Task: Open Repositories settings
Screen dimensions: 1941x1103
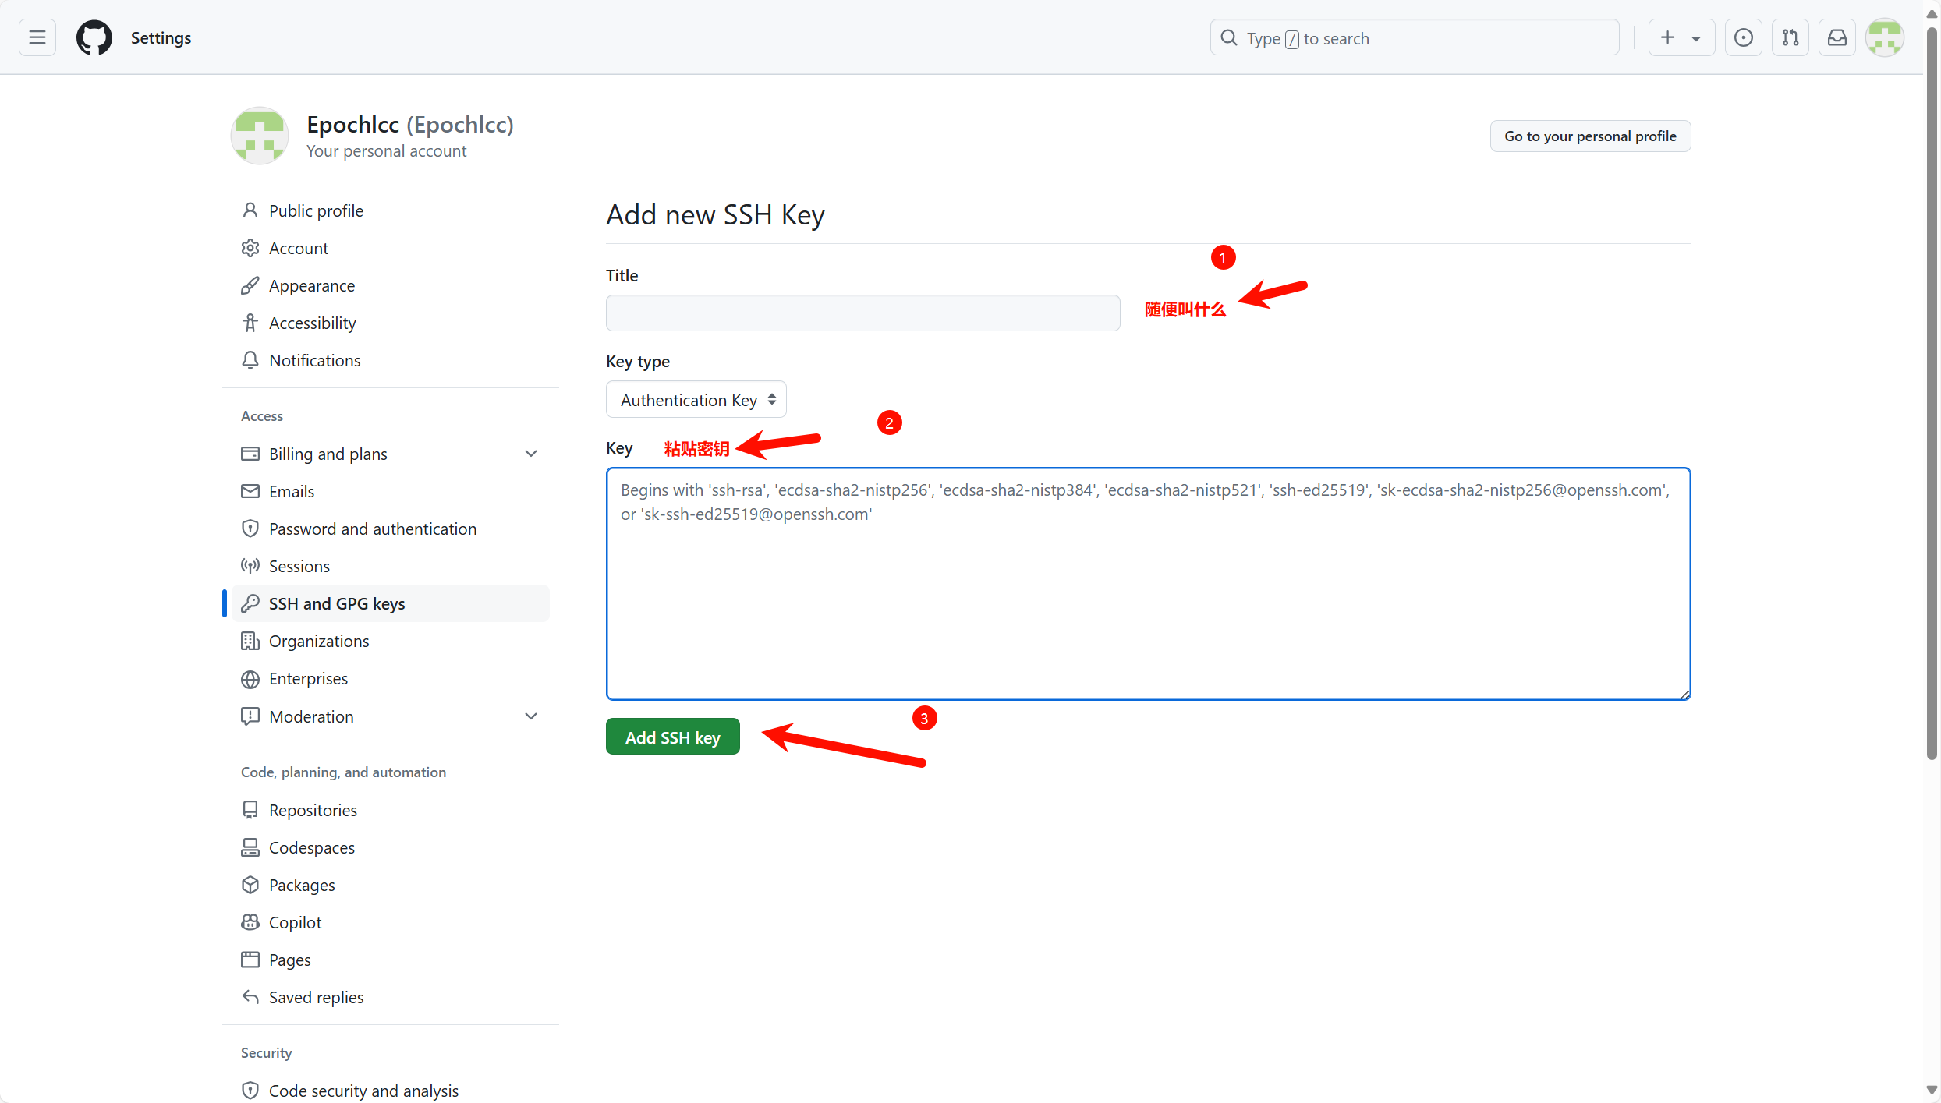Action: (x=391, y=810)
